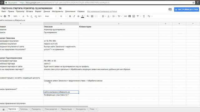
Task: Click the move to folder icon
Action: tap(60, 8)
